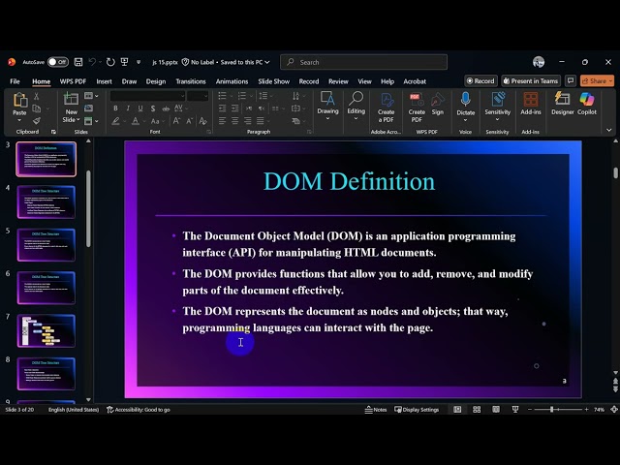620x465 pixels.
Task: Toggle Italic formatting
Action: coord(128,108)
